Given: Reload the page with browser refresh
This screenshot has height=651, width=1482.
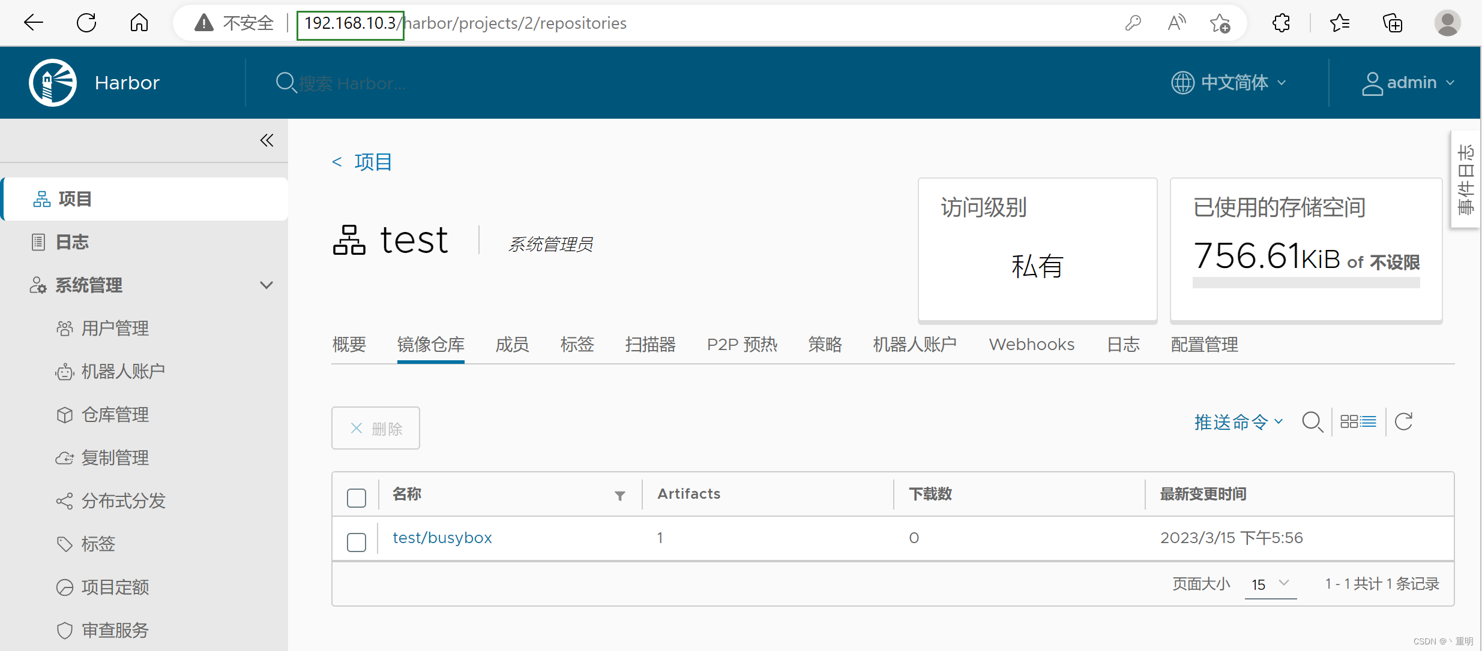Looking at the screenshot, I should tap(86, 23).
